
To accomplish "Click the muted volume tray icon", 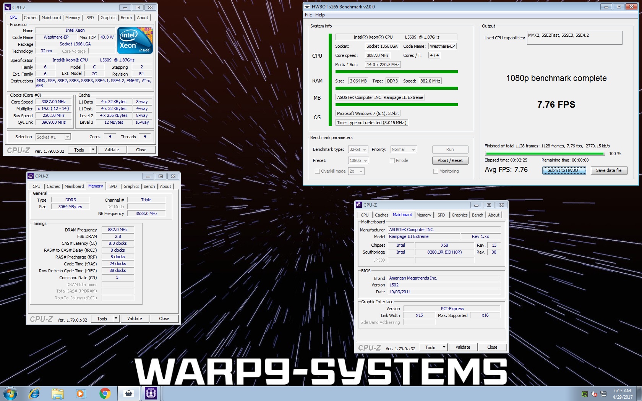I will tap(594, 394).
